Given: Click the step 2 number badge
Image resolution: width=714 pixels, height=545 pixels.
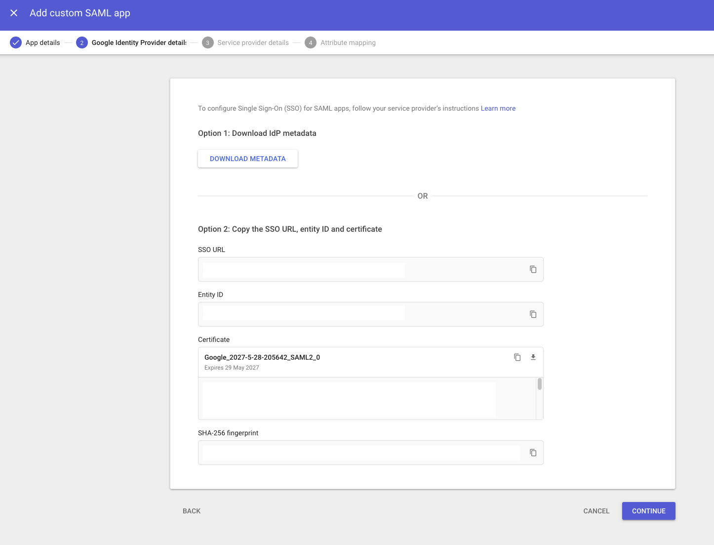Looking at the screenshot, I should coord(82,42).
